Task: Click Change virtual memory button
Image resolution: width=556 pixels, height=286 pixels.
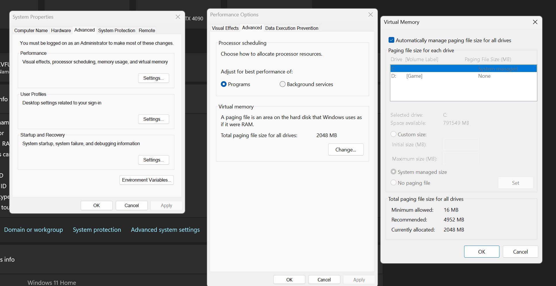Action: click(346, 149)
